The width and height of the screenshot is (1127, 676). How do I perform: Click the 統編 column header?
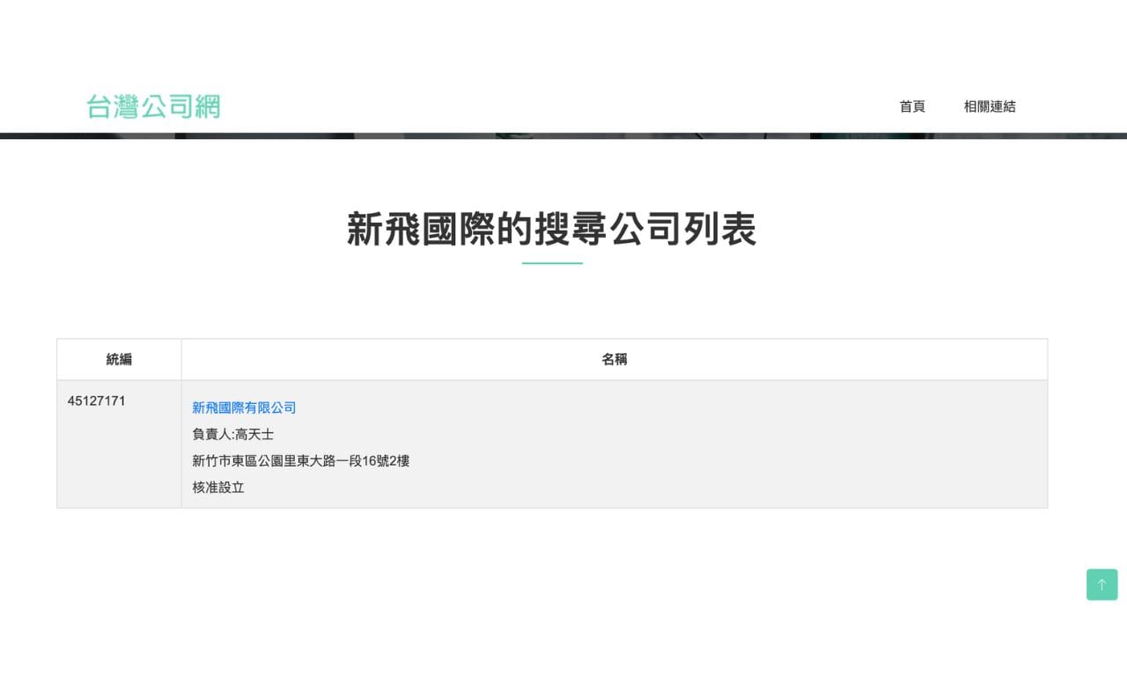coord(119,359)
